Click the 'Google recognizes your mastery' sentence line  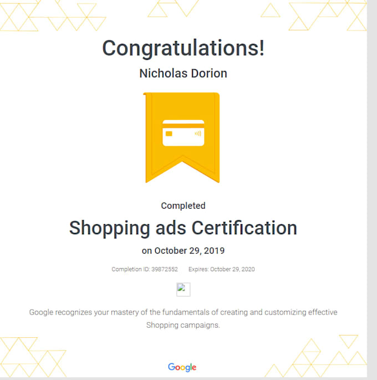(x=183, y=312)
